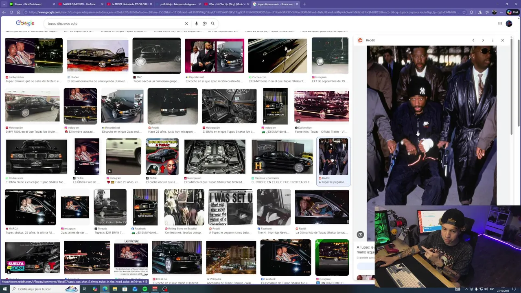This screenshot has width=521, height=293.
Task: Open the Copilot icon in the taskbar
Action: (95, 289)
